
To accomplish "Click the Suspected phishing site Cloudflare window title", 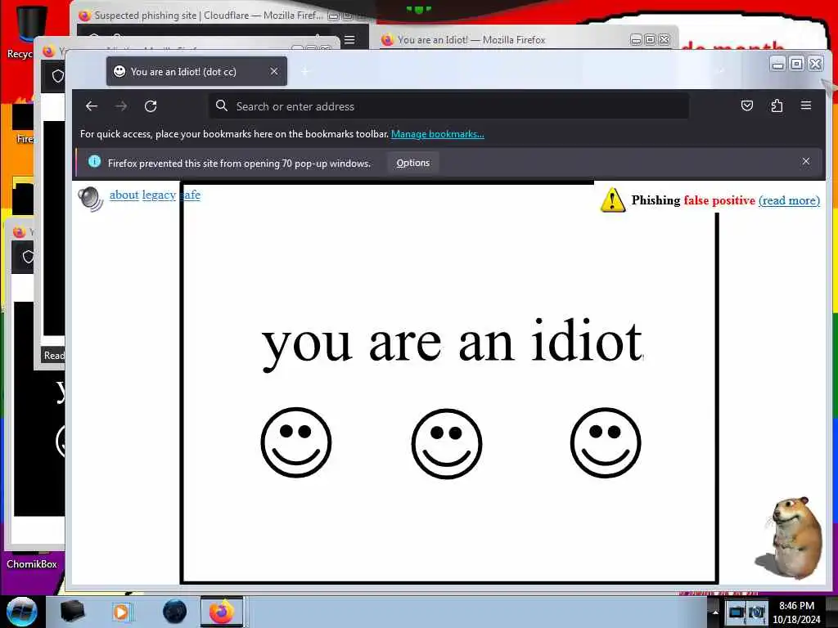I will pyautogui.click(x=209, y=16).
